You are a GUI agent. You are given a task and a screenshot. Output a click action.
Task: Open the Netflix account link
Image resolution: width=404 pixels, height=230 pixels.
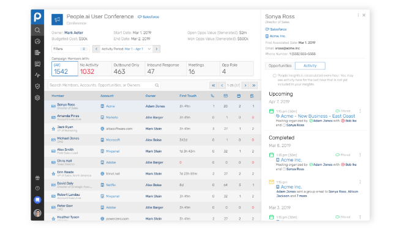(111, 185)
